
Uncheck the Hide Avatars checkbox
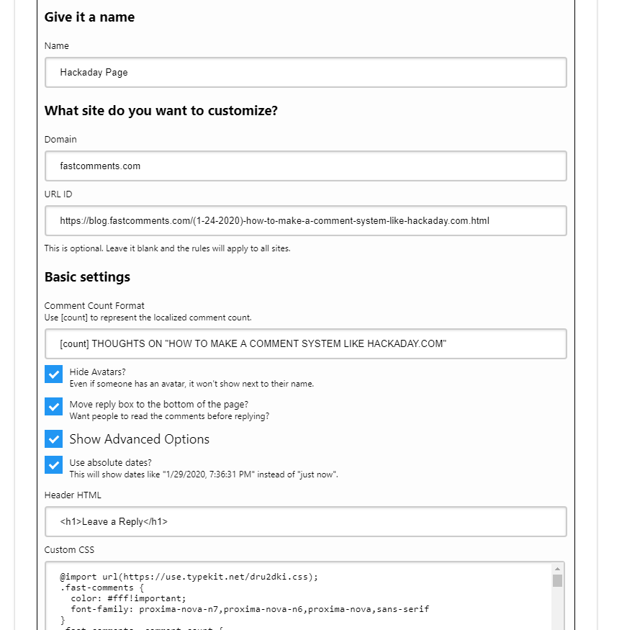point(53,374)
